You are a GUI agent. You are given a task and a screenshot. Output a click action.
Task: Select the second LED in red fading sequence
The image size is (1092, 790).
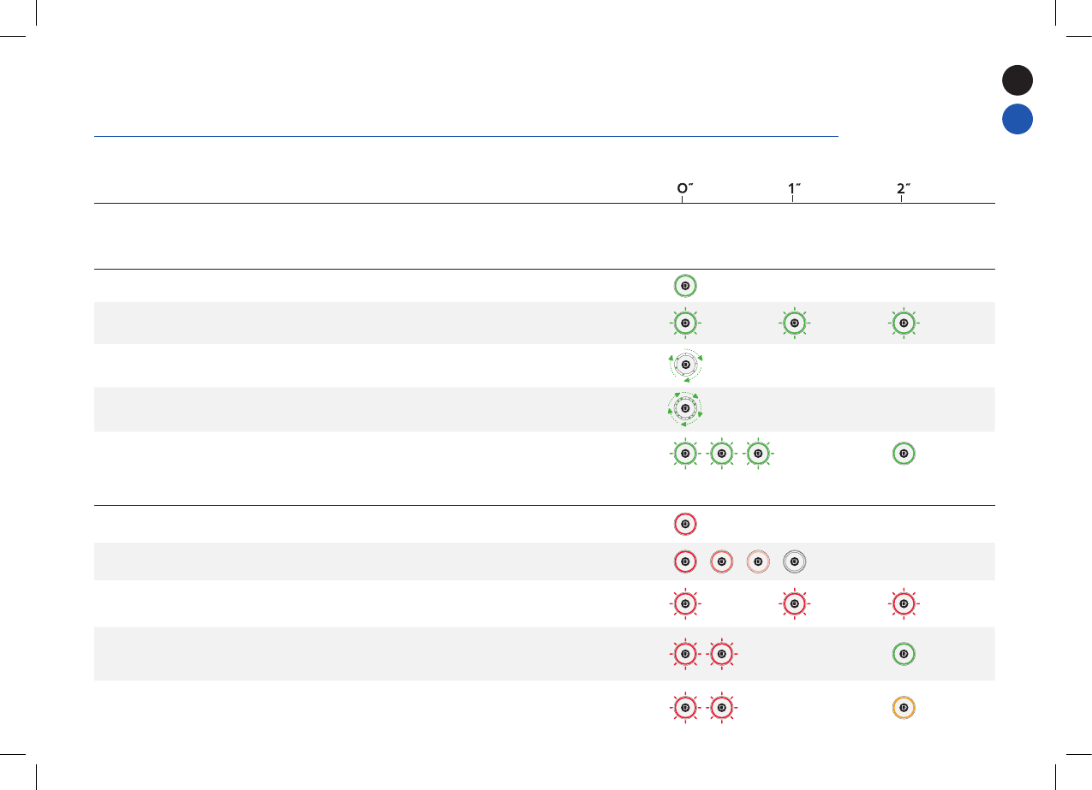pyautogui.click(x=722, y=561)
